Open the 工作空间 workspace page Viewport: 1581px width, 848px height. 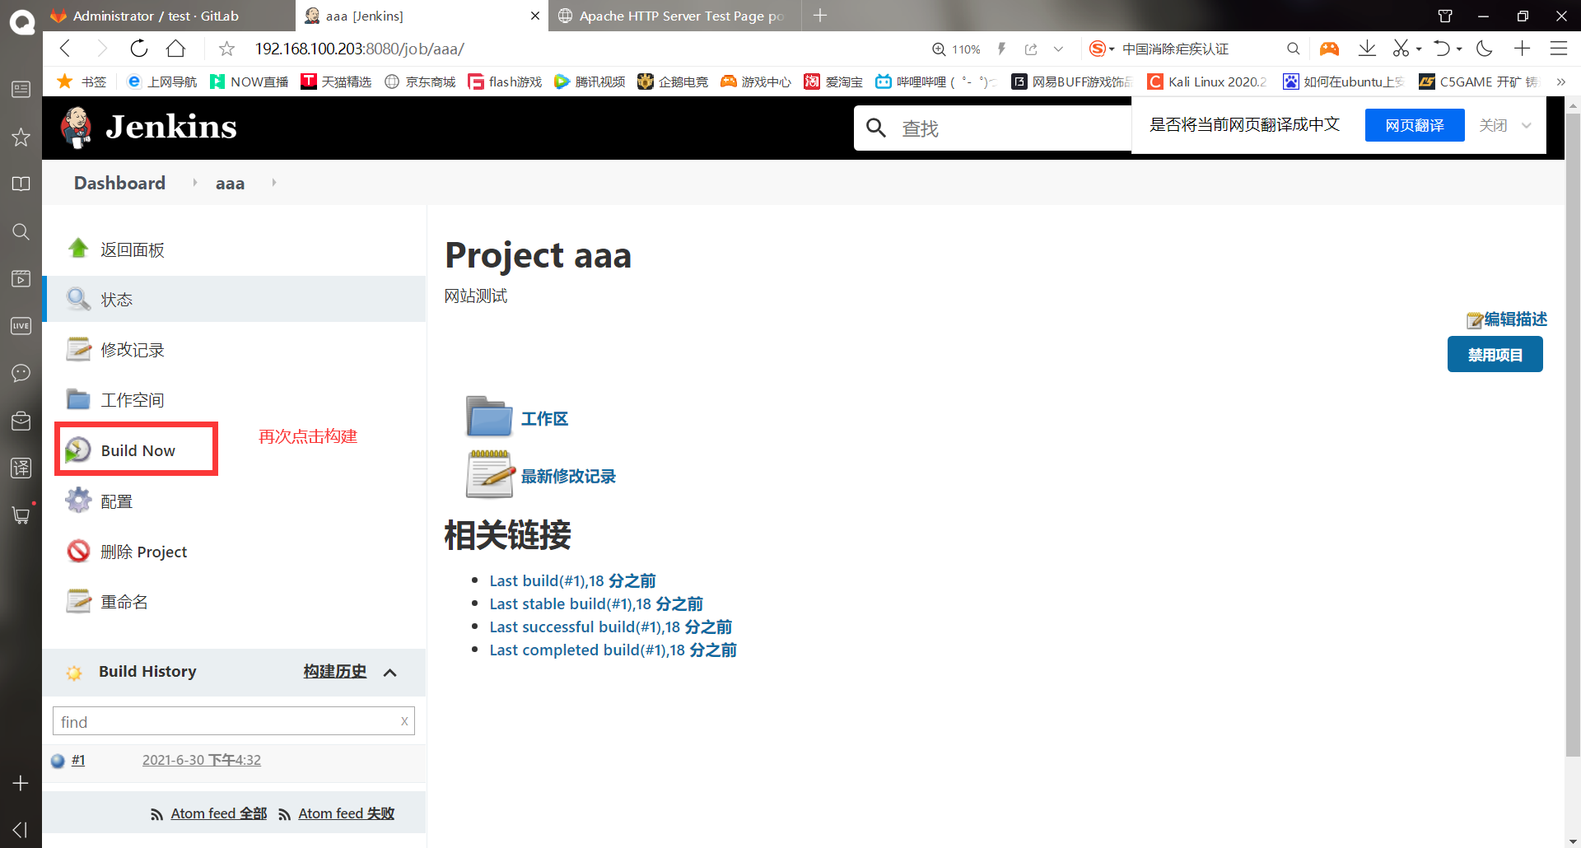pos(133,399)
